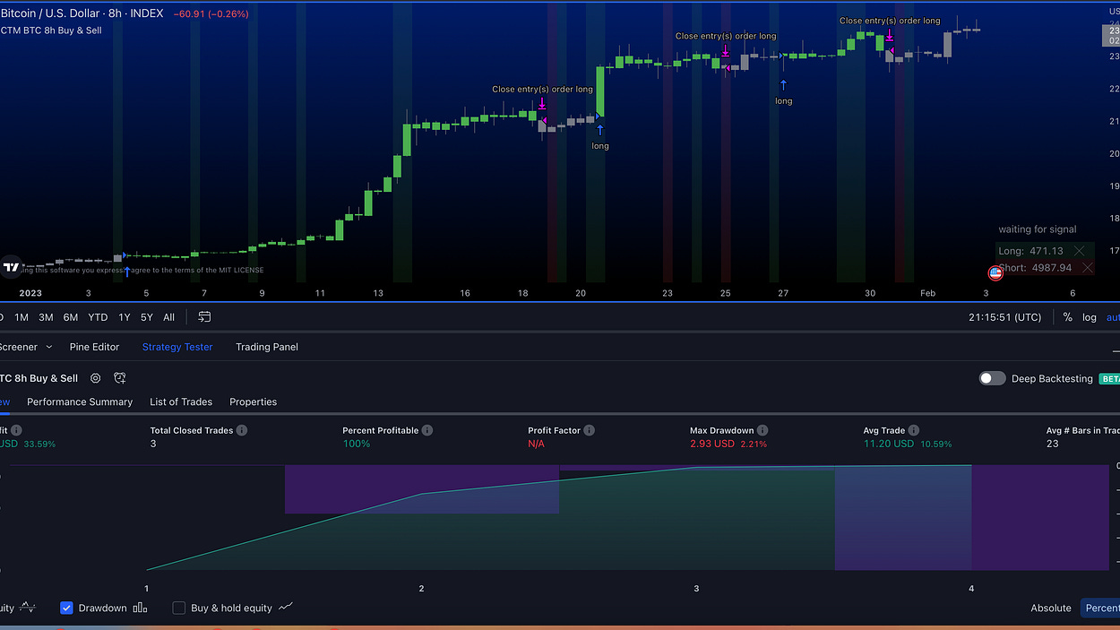Set chart range to 3M
Screen dimensions: 1120x630
[46, 317]
